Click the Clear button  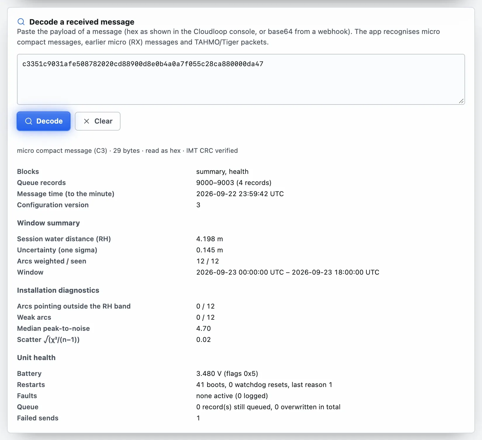tap(98, 121)
